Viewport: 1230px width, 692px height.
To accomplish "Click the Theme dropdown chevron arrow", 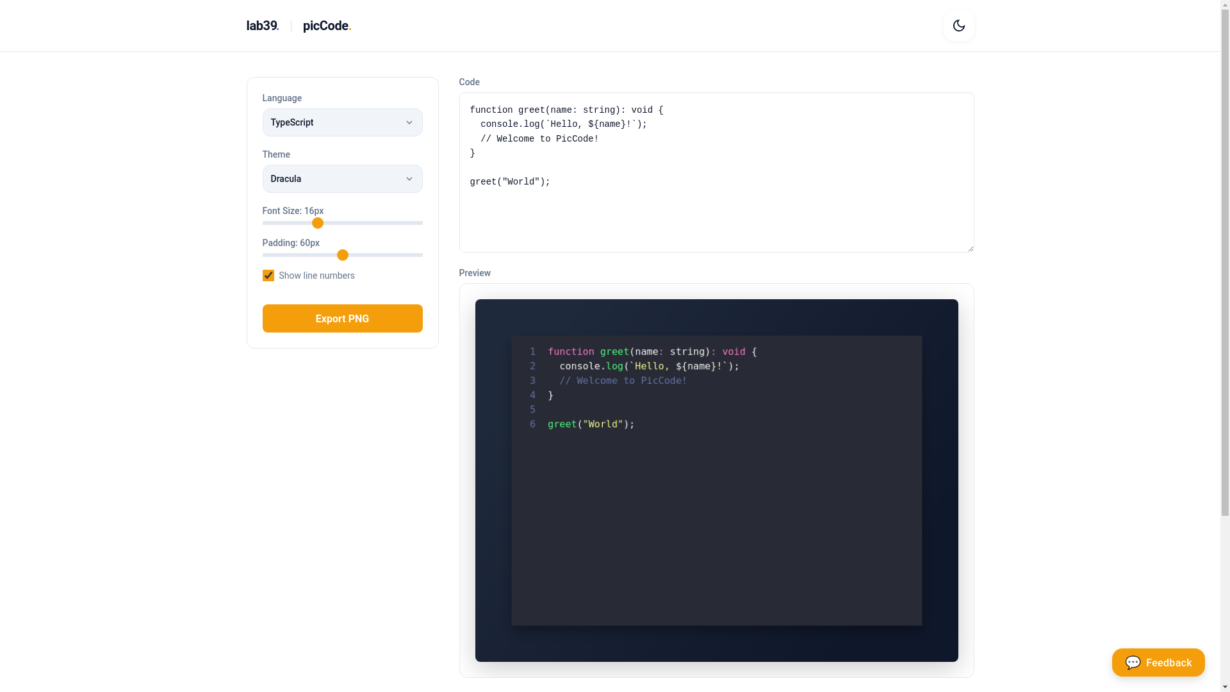I will (409, 179).
